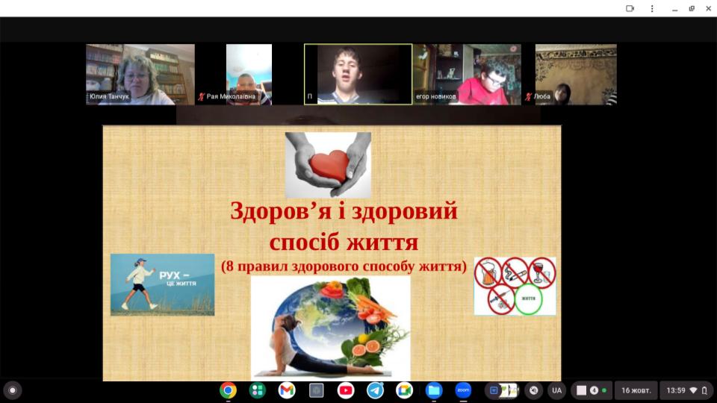Click the green four-dot app icon

click(258, 390)
